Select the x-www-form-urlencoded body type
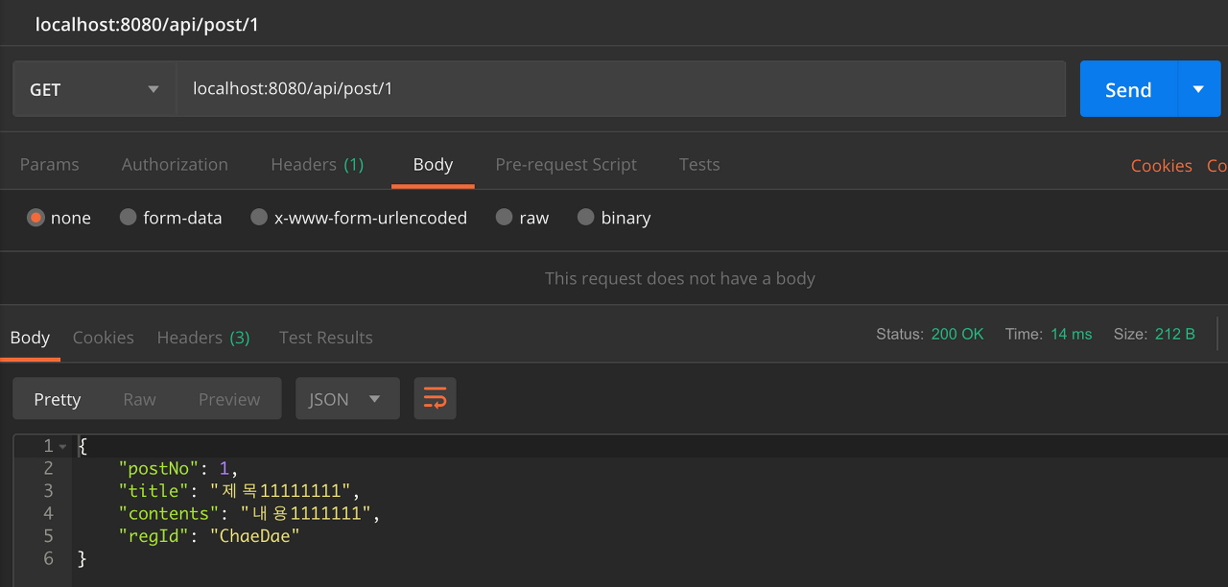The image size is (1228, 587). point(359,218)
